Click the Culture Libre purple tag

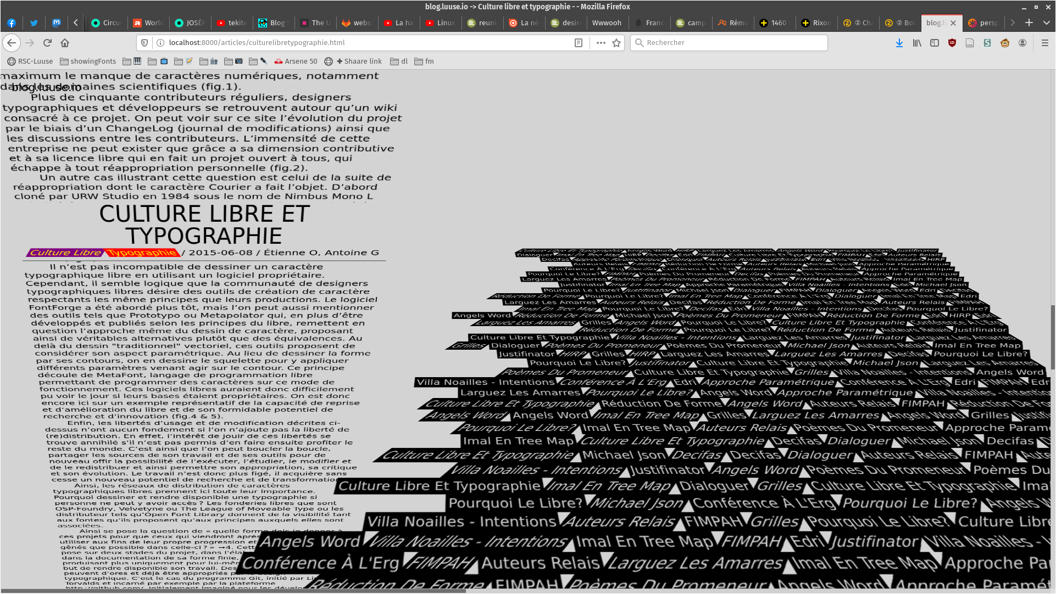65,253
